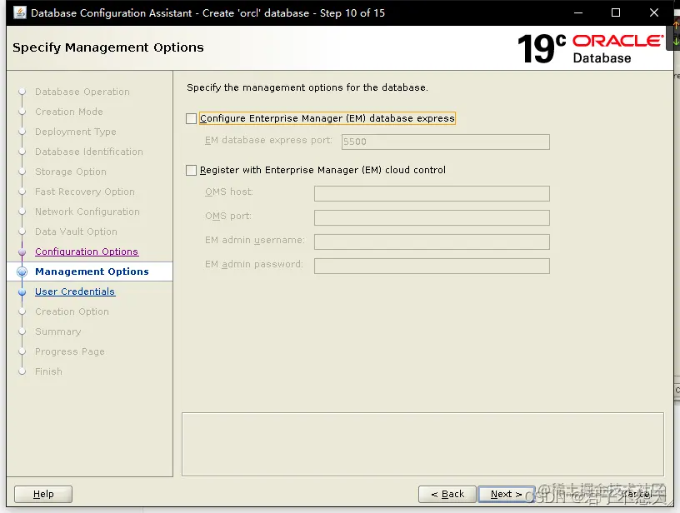Viewport: 680px width, 513px height.
Task: Go to the Configuration Options step link
Action: point(87,252)
